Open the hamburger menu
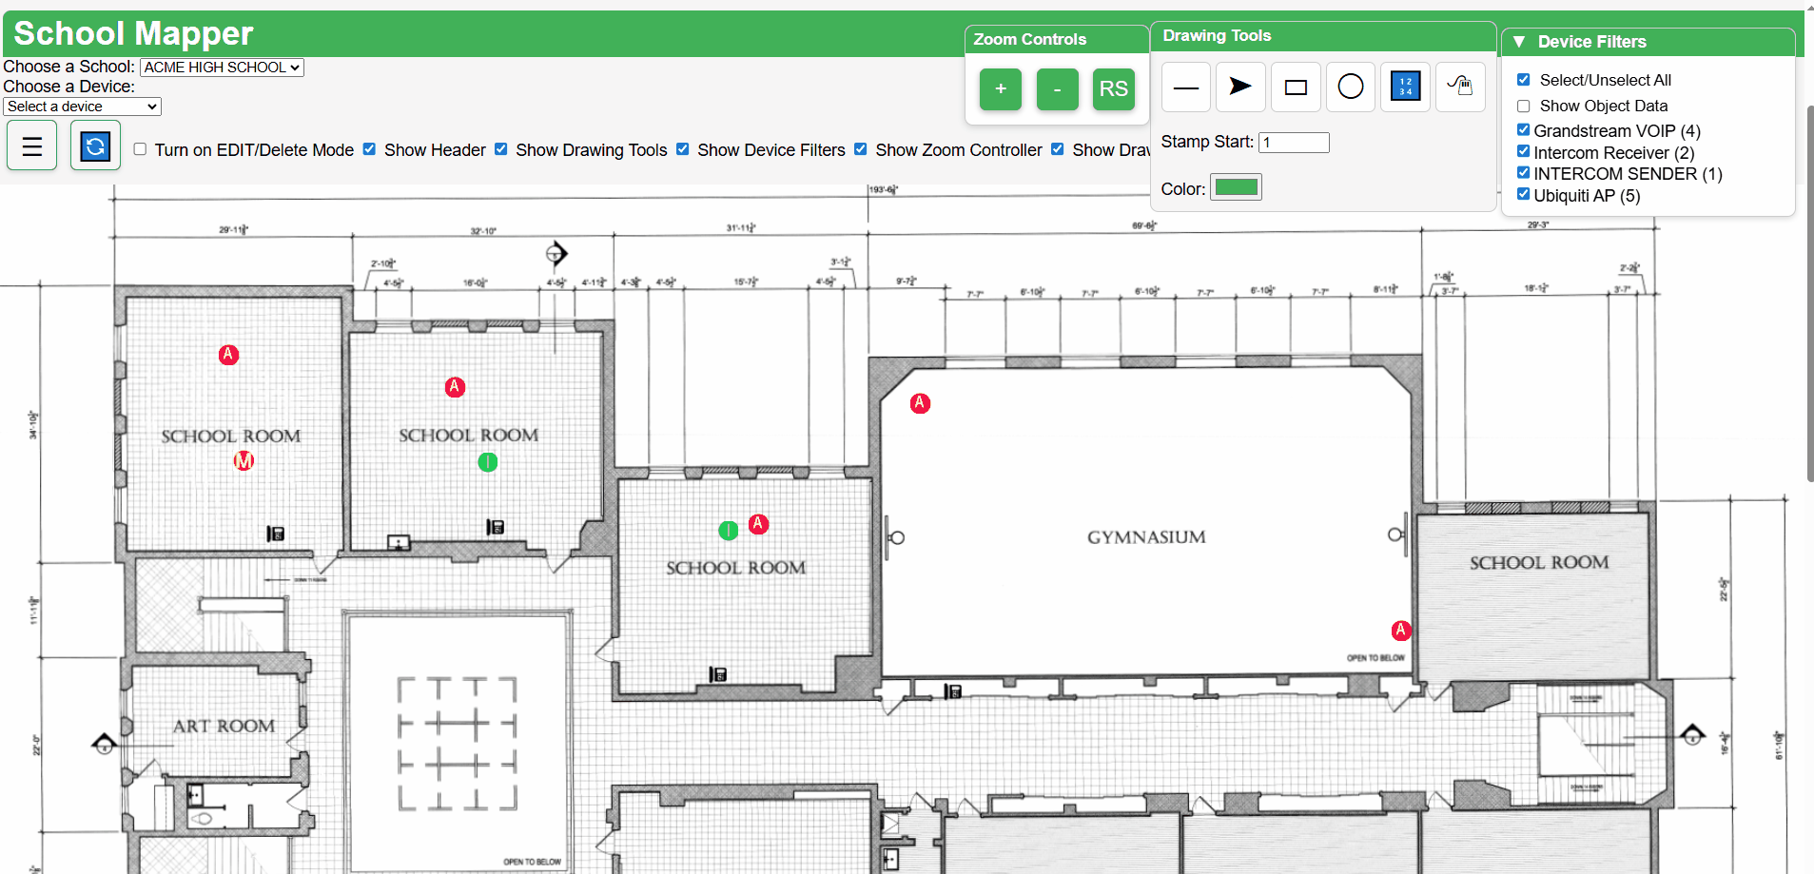The image size is (1814, 874). (x=32, y=146)
